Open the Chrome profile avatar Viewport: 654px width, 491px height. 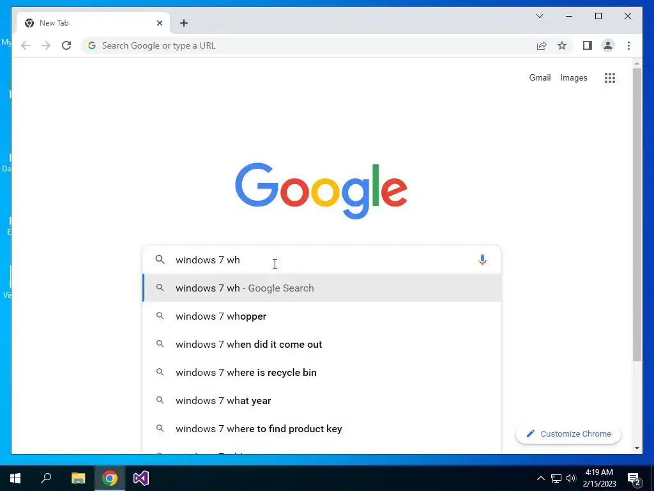pyautogui.click(x=608, y=45)
